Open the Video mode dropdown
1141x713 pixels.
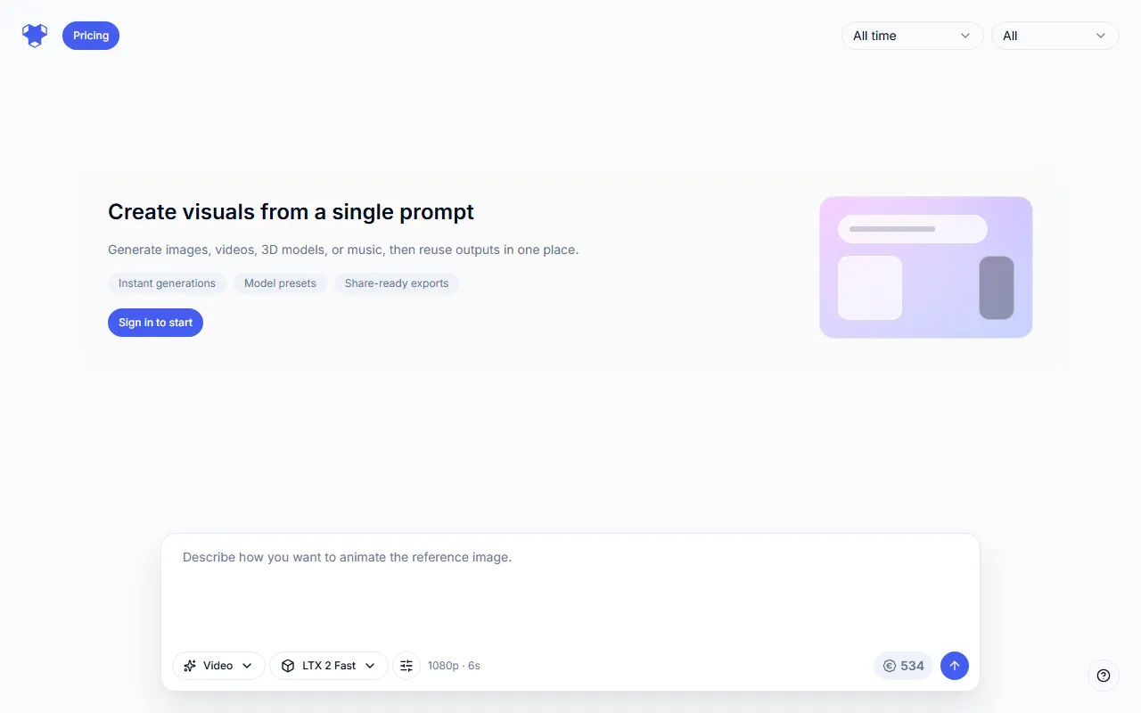218,666
